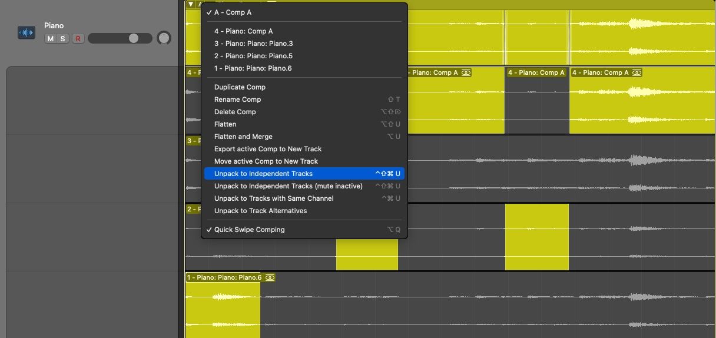Select 'Unpack to Track Alternatives'
Viewport: 716px width, 338px height.
[260, 211]
